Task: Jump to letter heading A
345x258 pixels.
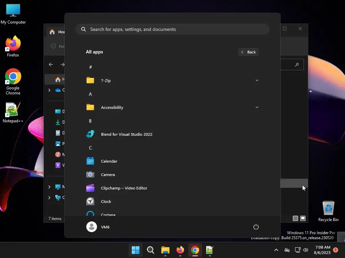Action: tap(90, 94)
